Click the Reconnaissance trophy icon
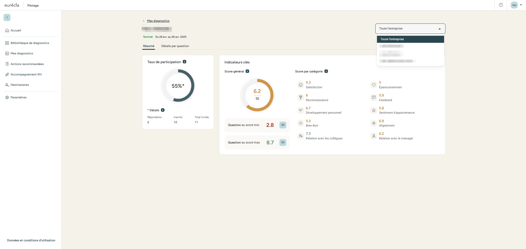Screen dimensions: 526x249 pyautogui.click(x=301, y=98)
